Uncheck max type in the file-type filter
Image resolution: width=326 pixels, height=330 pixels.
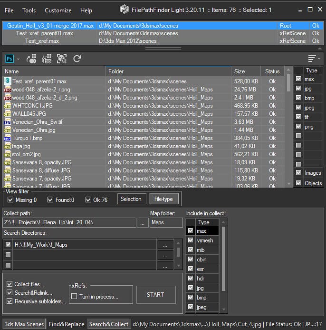298,79
